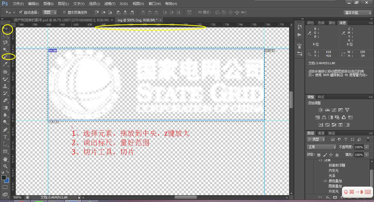This screenshot has width=374, height=202.
Task: Toggle lock all padlock icon
Action: (x=337, y=155)
